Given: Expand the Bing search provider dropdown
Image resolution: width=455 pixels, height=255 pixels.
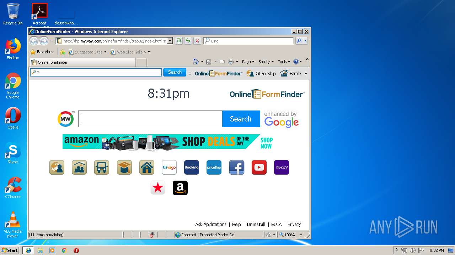Looking at the screenshot, I should [x=305, y=41].
